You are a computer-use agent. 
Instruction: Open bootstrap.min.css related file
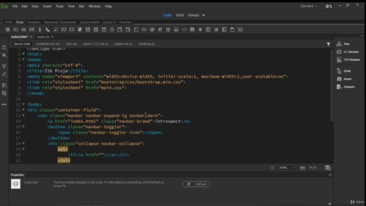(x=48, y=44)
